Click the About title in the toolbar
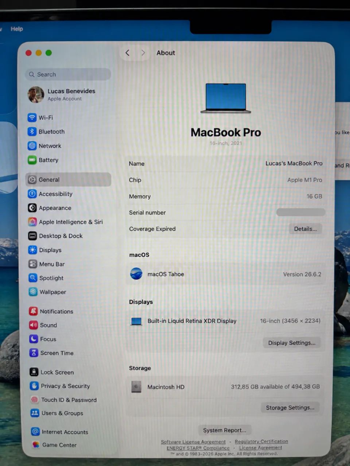The image size is (350, 466). 166,53
